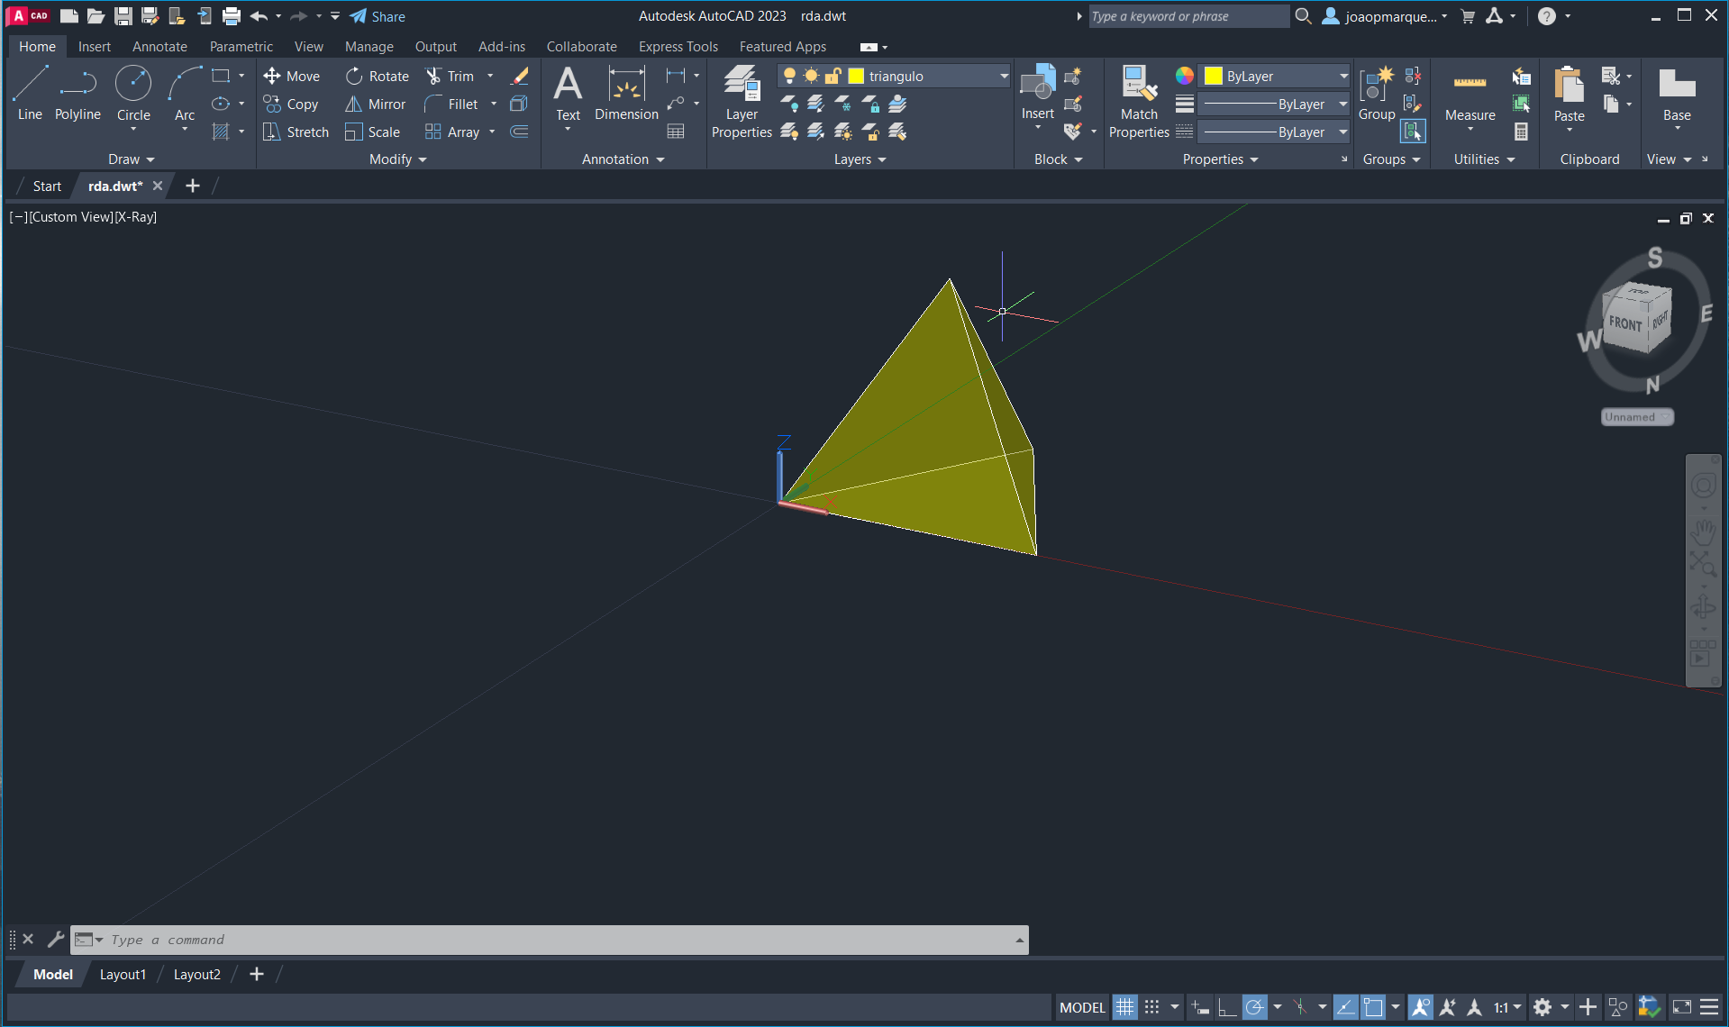The height and width of the screenshot is (1027, 1729).
Task: Toggle snap mode in status bar
Action: tap(1152, 1007)
